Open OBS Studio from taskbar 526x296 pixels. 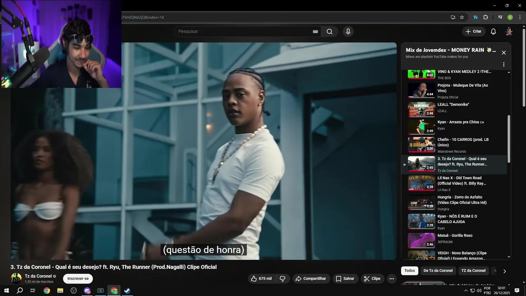74,291
